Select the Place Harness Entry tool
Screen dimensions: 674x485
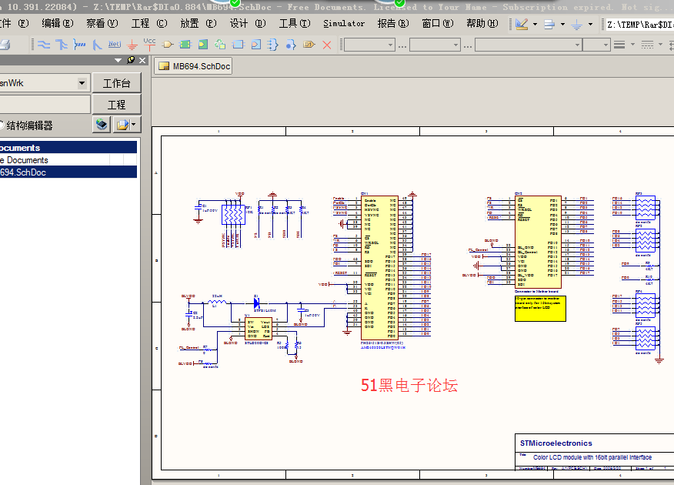[291, 45]
